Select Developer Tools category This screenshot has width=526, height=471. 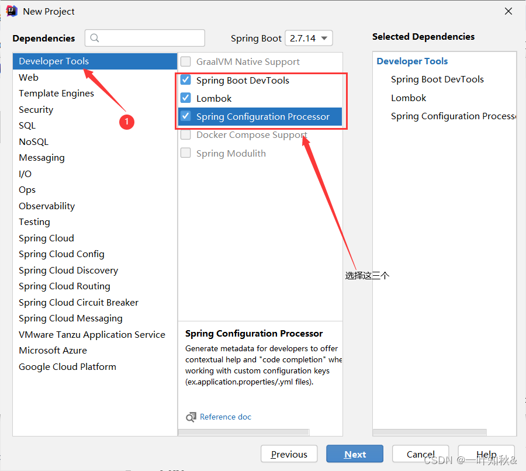click(95, 61)
